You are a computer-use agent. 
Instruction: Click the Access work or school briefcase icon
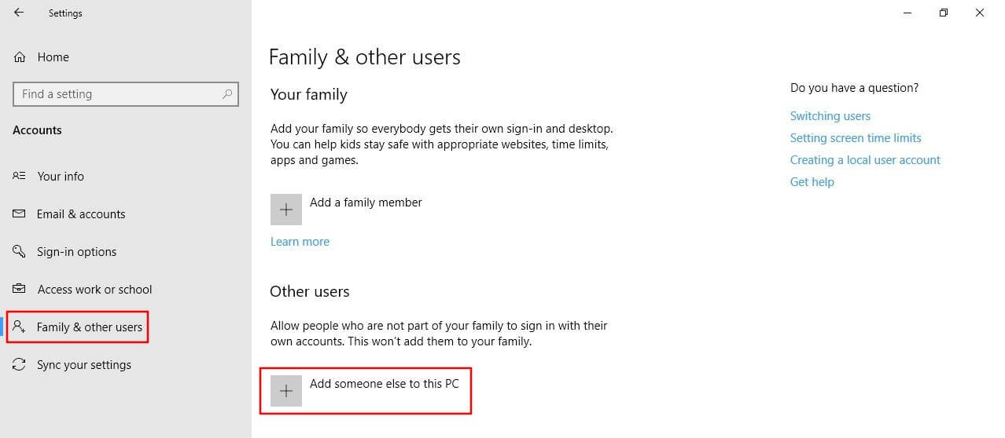(20, 290)
